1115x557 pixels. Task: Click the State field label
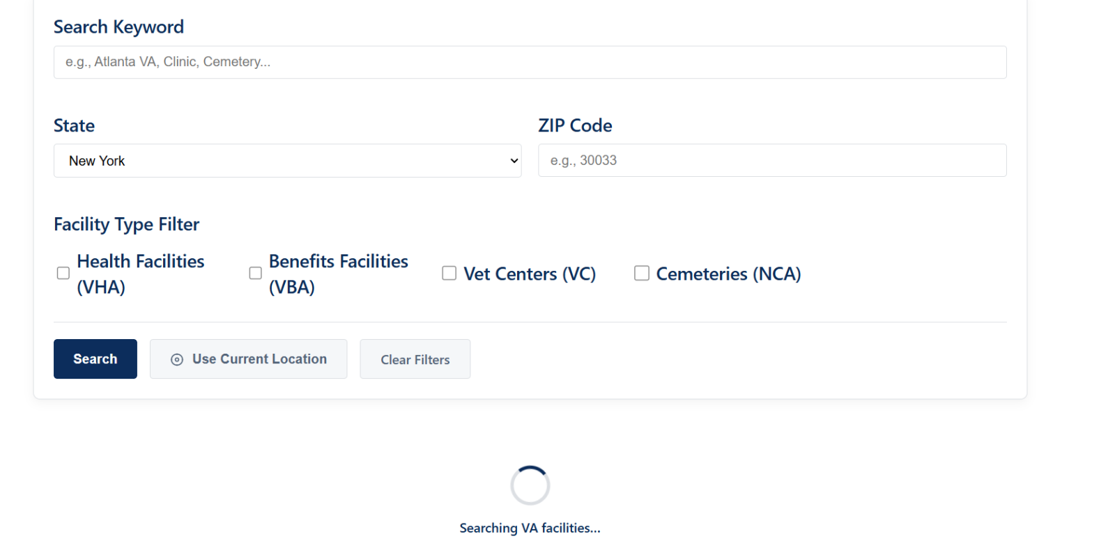click(x=74, y=125)
